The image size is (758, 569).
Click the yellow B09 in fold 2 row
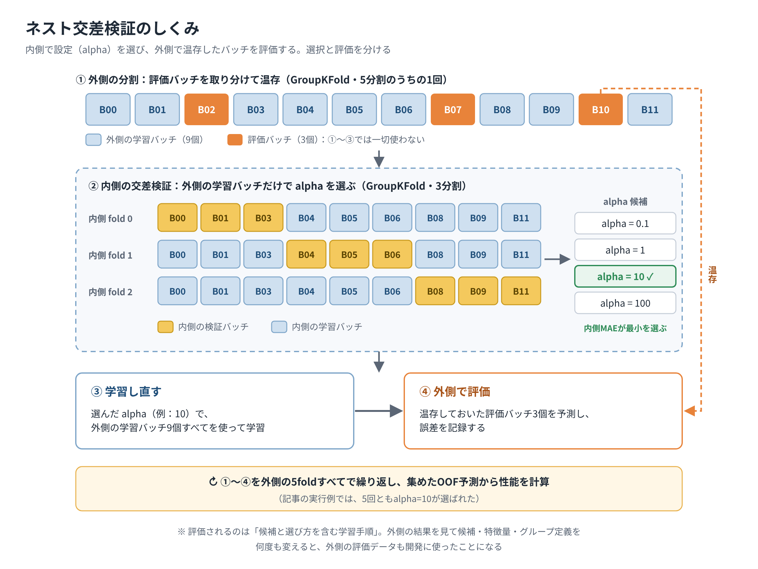478,291
